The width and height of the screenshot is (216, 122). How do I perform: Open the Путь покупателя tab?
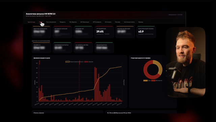[51, 22]
